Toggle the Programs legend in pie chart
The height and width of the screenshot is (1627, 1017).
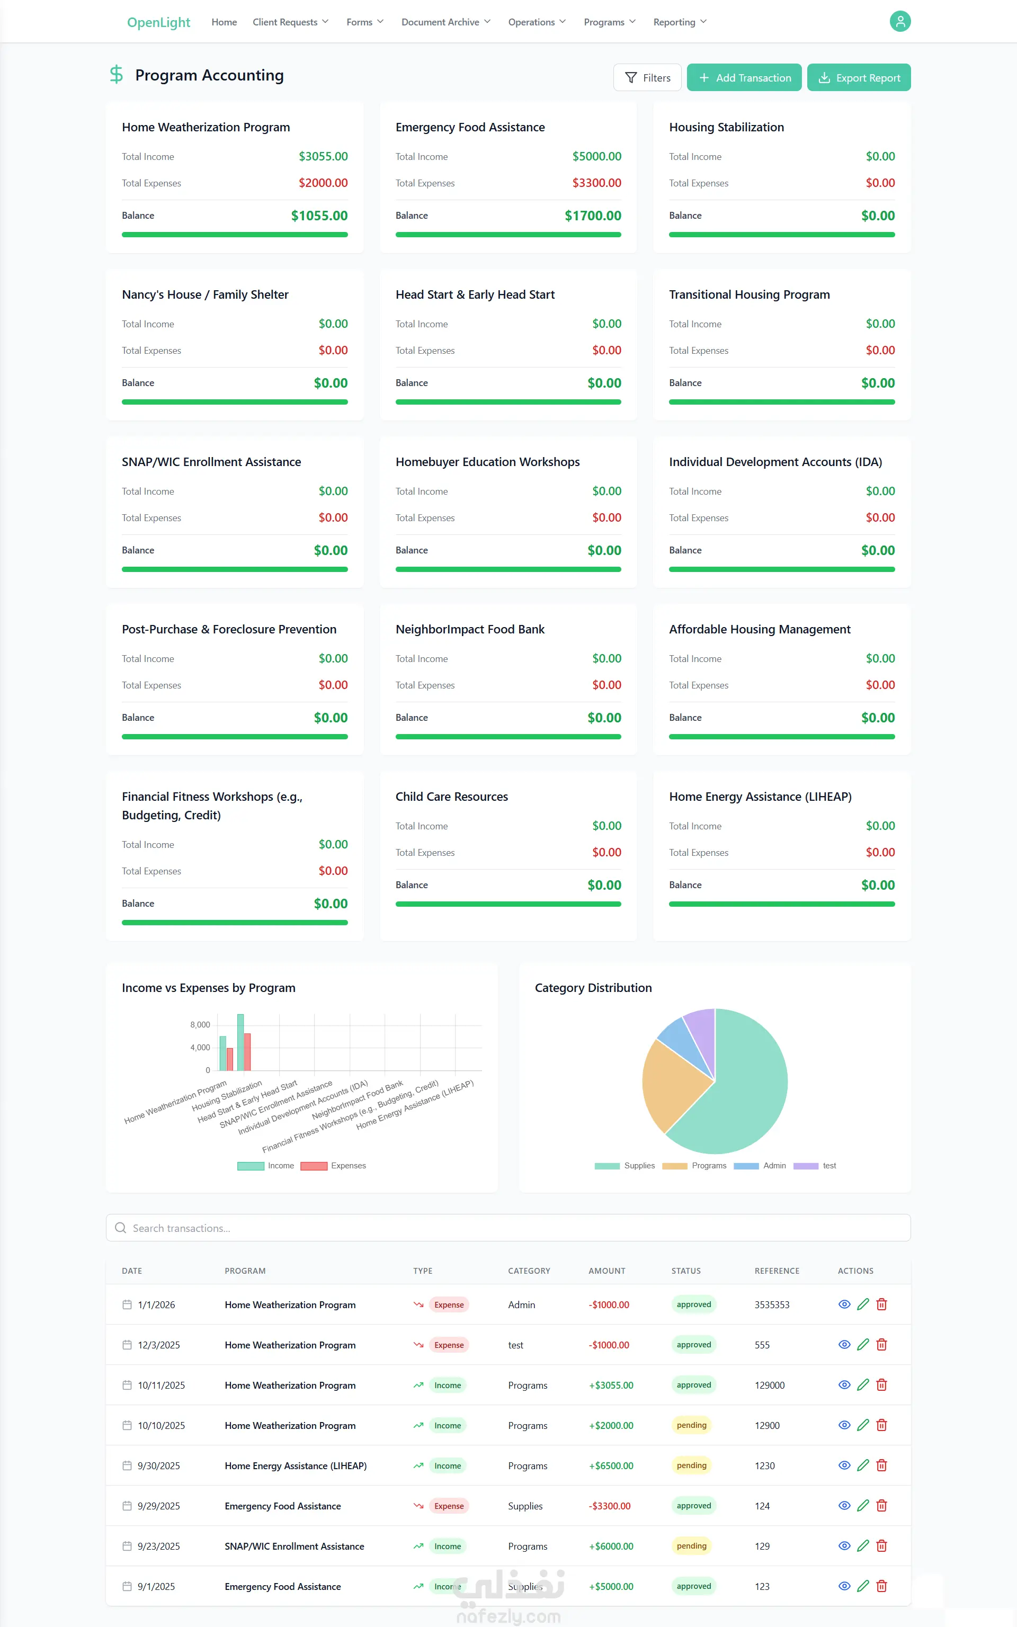click(694, 1166)
